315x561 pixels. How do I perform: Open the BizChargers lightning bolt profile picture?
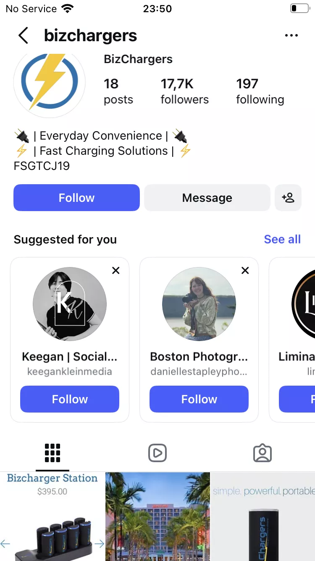[x=50, y=82]
